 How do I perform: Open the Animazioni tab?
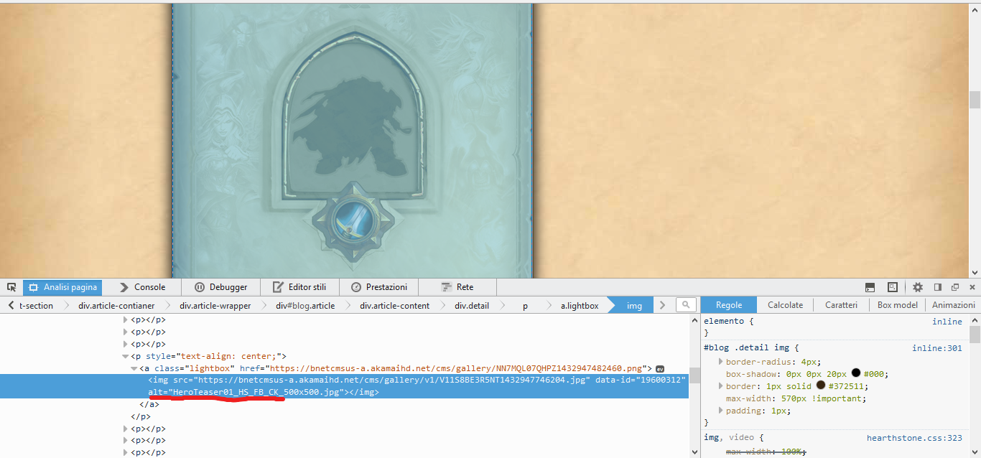click(954, 305)
